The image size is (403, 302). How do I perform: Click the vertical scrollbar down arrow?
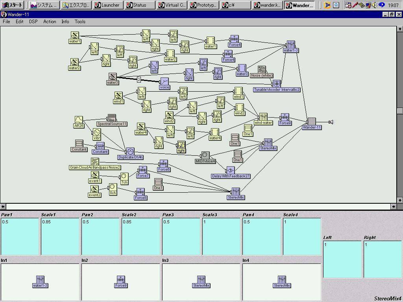click(400, 200)
